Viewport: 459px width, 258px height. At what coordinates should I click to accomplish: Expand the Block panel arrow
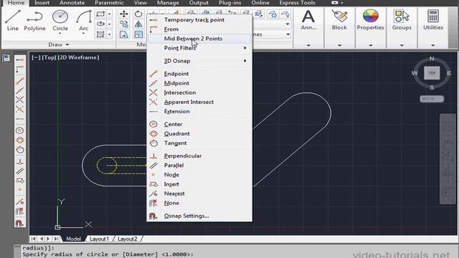pyautogui.click(x=339, y=45)
